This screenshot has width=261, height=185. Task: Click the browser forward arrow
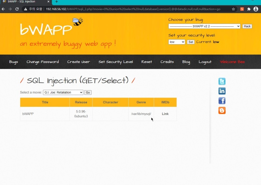tap(10, 9)
